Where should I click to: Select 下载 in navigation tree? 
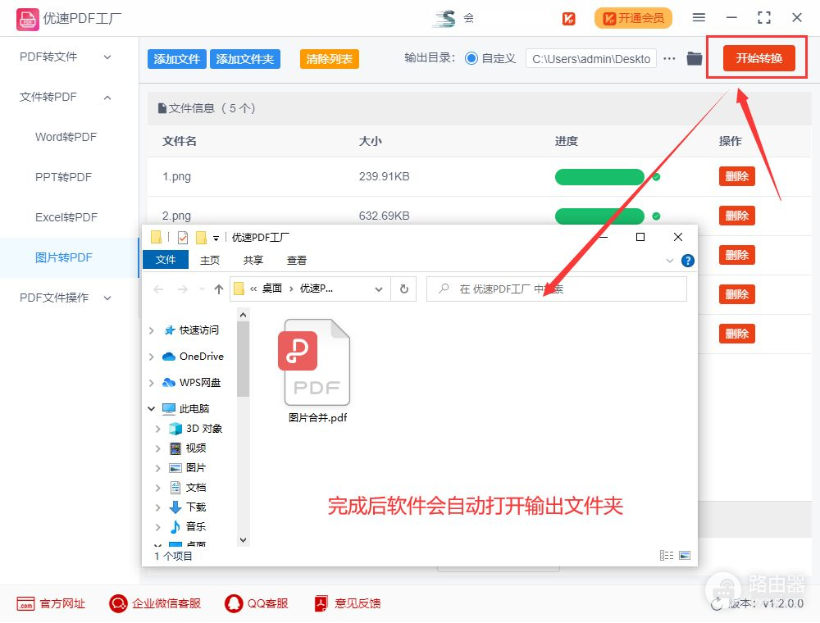click(x=189, y=507)
